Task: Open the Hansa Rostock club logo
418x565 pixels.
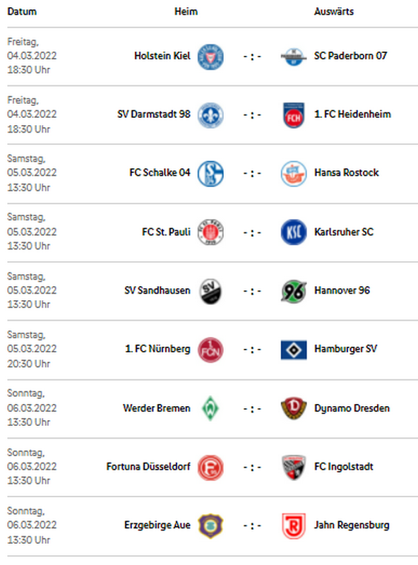Action: coord(294,174)
